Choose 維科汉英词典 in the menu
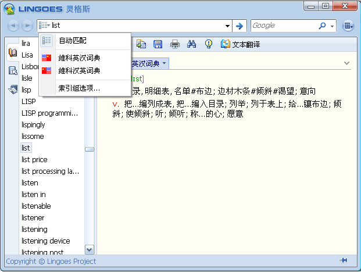This screenshot has width=361, height=272. (x=85, y=71)
